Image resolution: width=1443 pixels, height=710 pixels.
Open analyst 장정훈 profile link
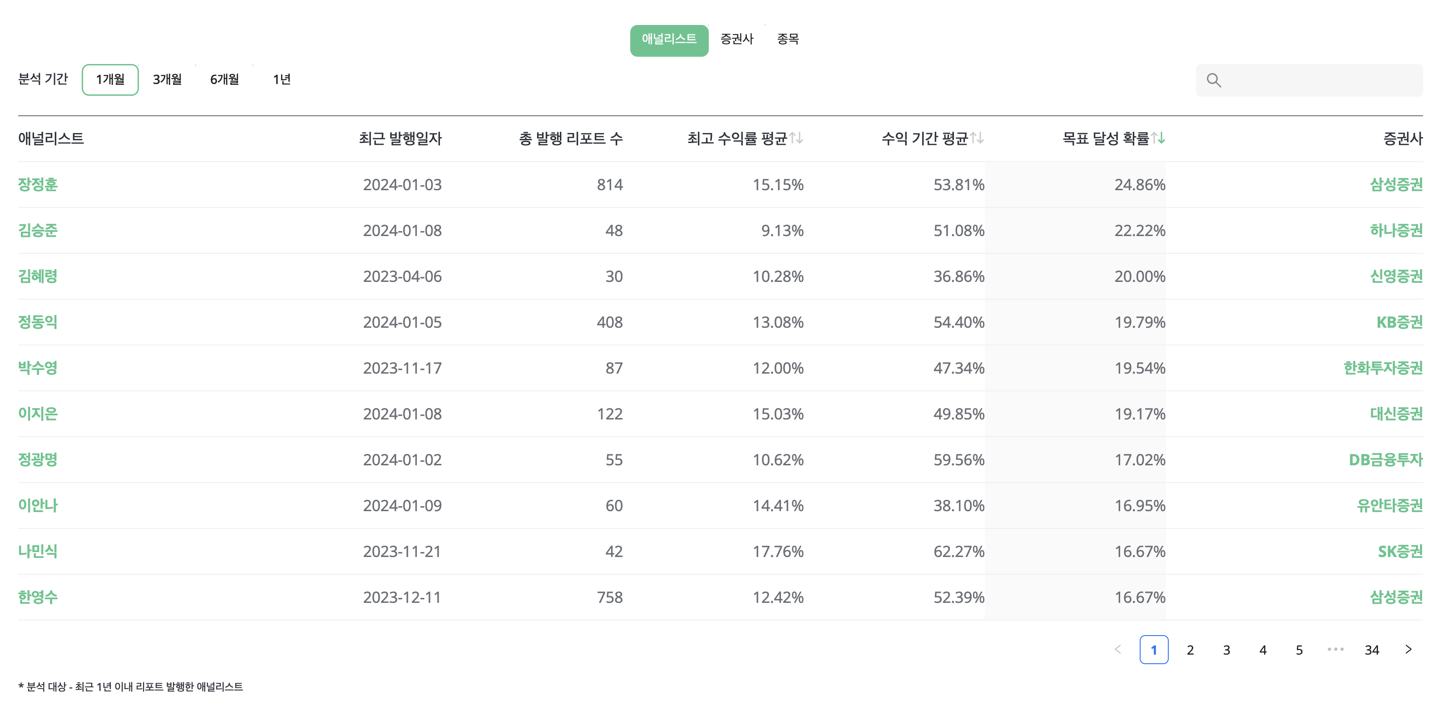pyautogui.click(x=38, y=184)
